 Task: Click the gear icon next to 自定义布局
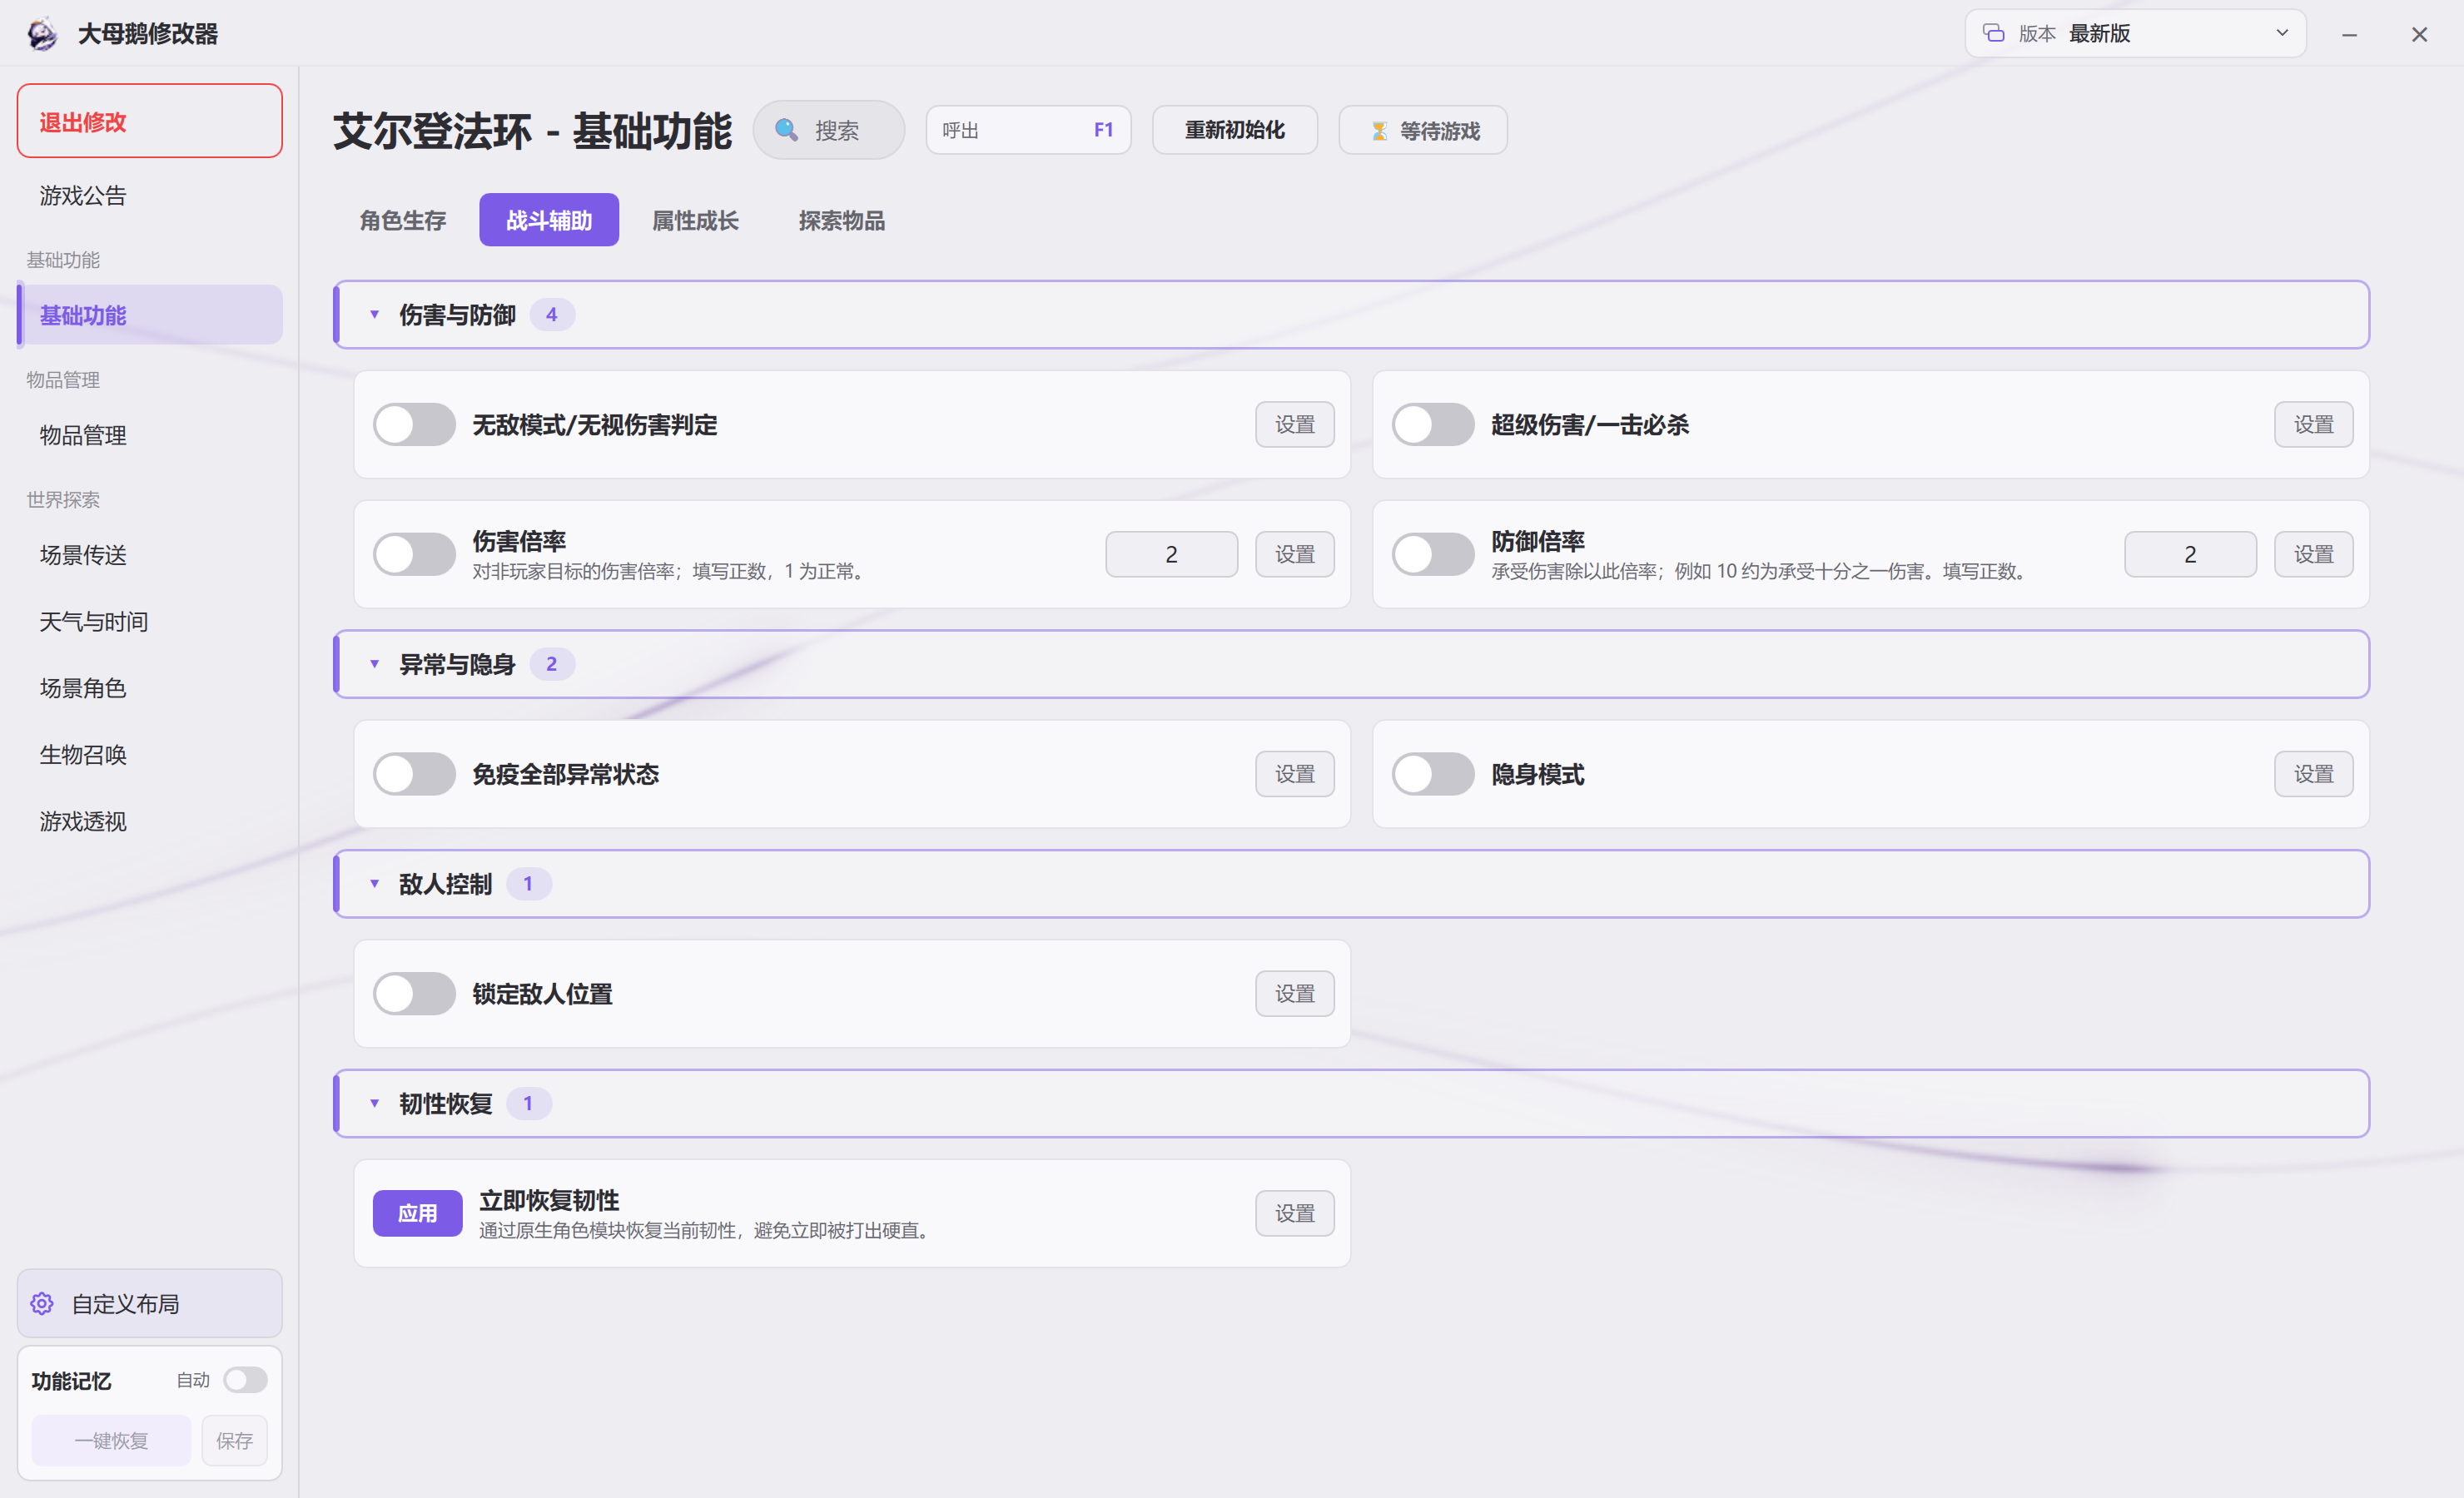(x=42, y=1303)
